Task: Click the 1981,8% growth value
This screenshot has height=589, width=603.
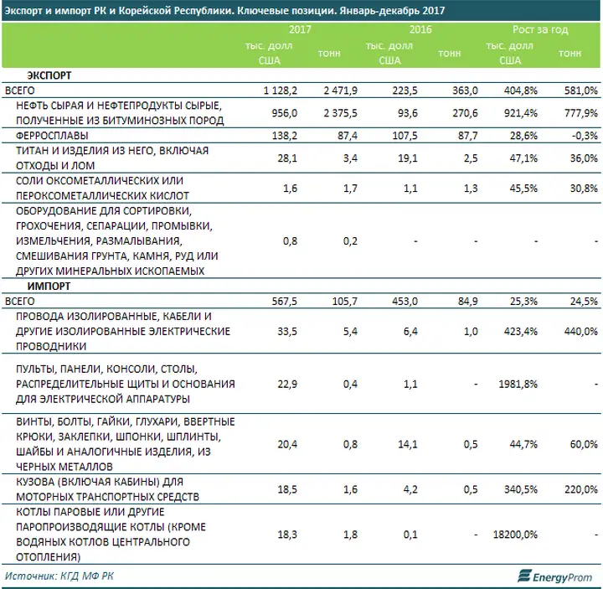Action: 518,384
